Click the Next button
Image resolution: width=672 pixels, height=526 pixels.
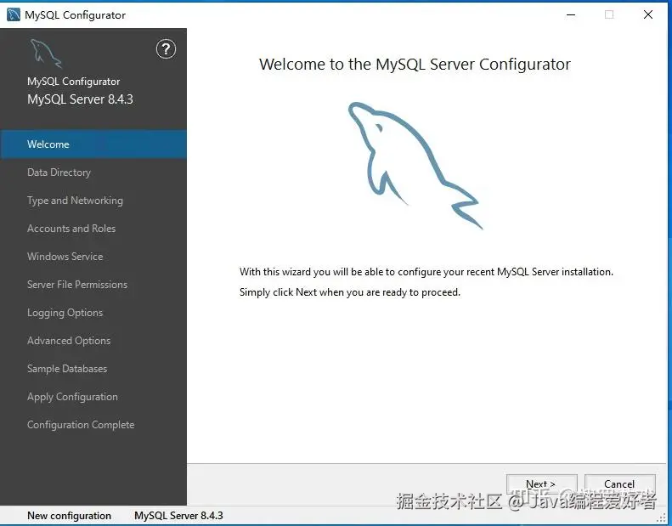(x=542, y=484)
